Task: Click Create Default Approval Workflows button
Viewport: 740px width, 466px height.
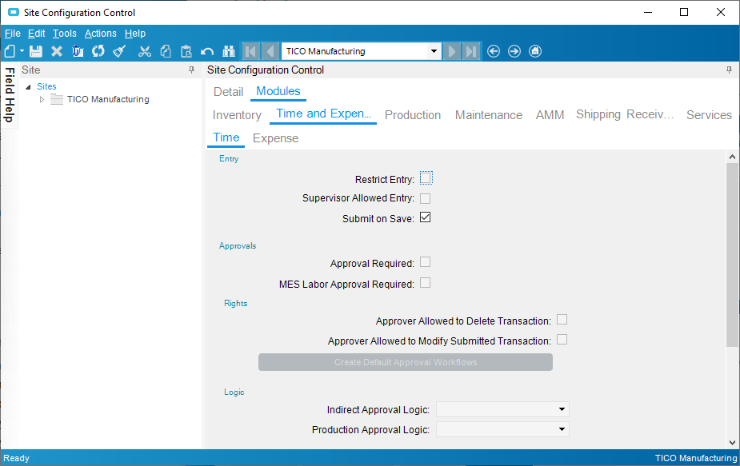Action: tap(406, 362)
